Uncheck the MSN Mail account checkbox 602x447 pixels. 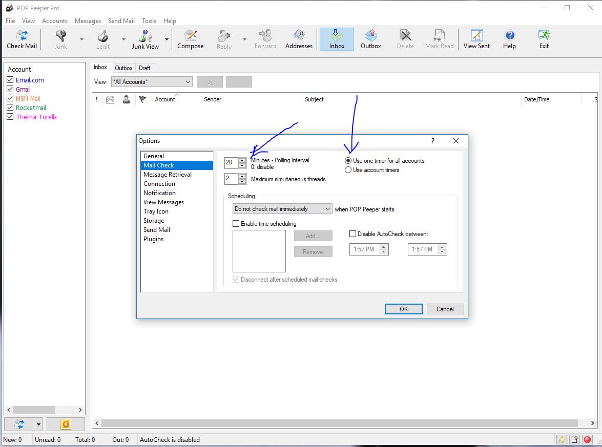(x=10, y=98)
